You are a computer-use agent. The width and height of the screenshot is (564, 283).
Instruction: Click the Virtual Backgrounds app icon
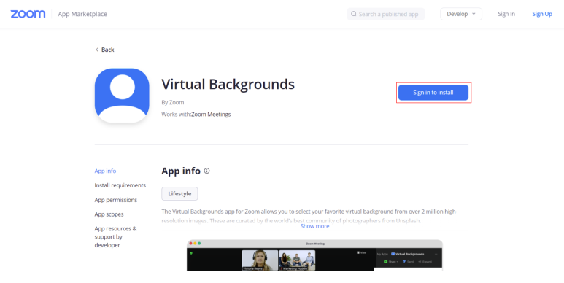coord(122,96)
